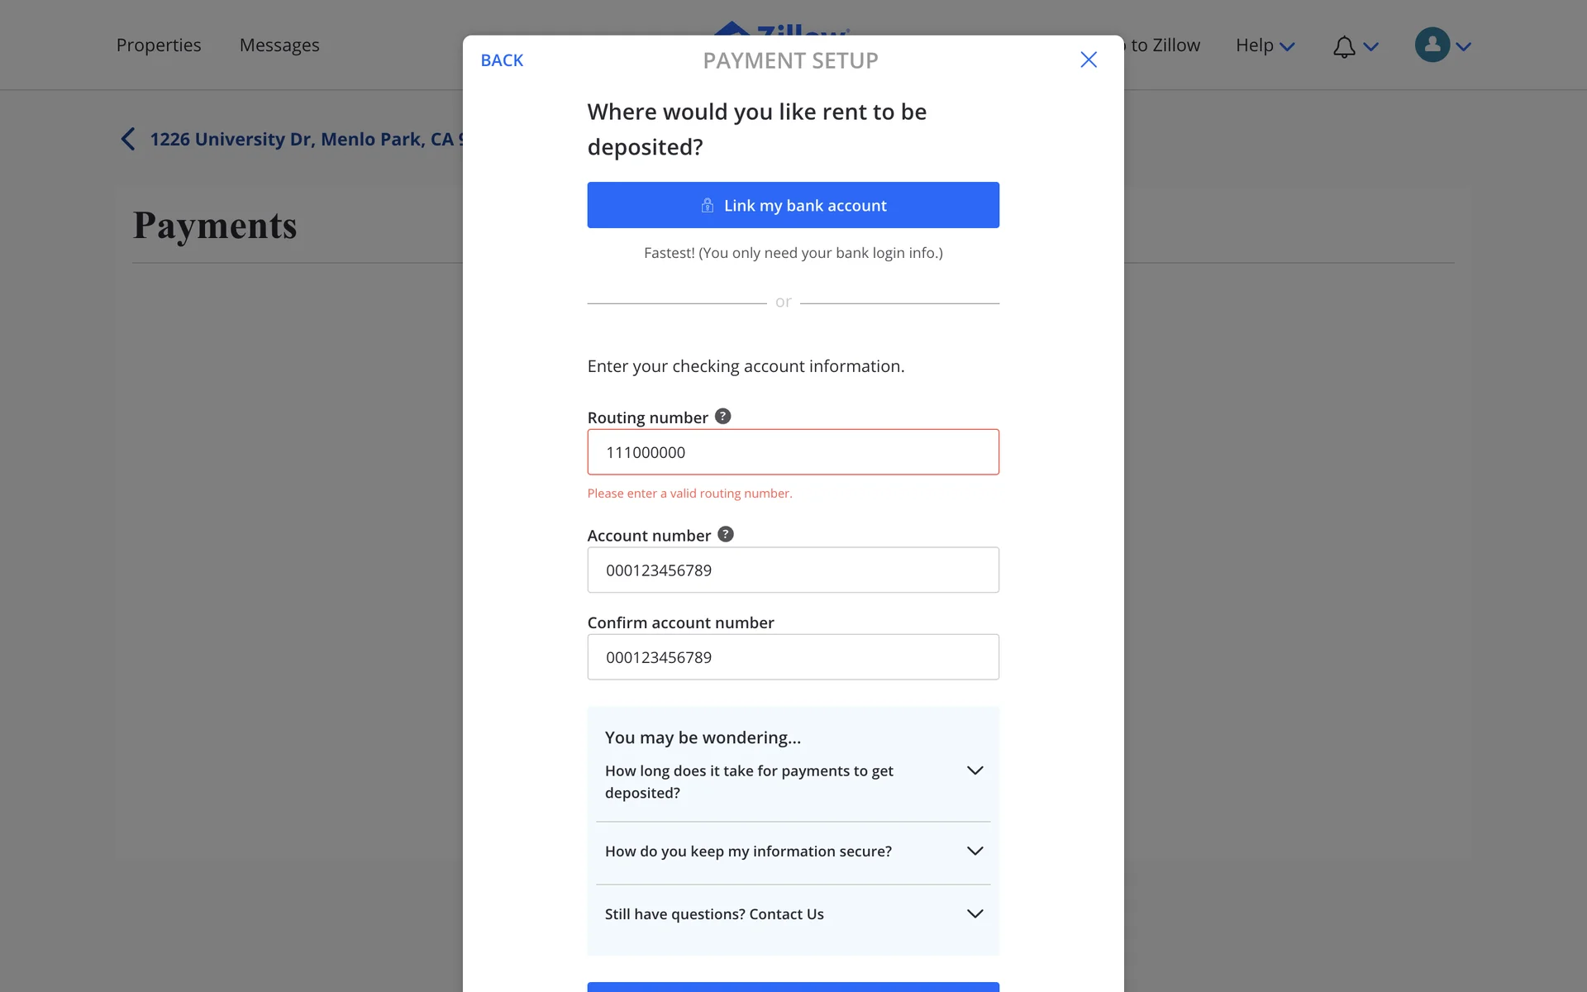Expand 'How do you keep my information secure?'
Viewport: 1587px width, 992px height.
(975, 851)
